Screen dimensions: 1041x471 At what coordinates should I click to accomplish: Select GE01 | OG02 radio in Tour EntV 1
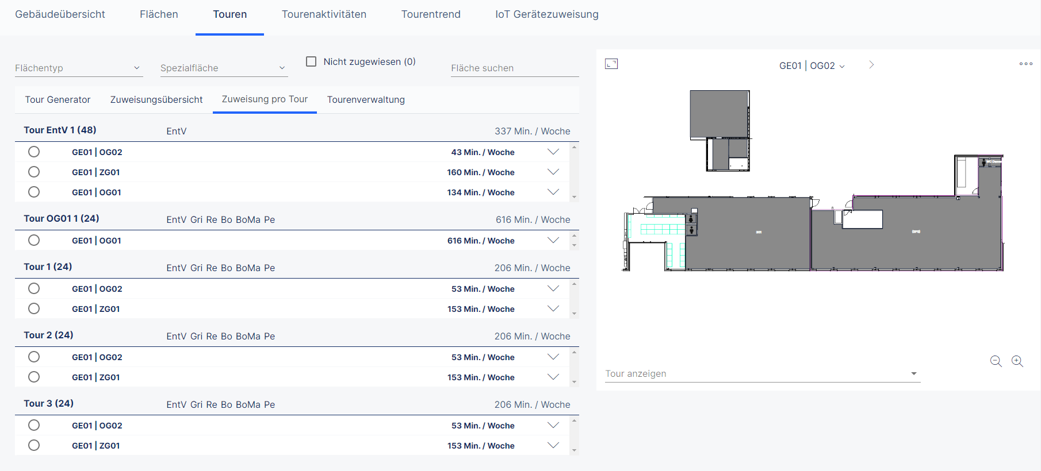34,152
